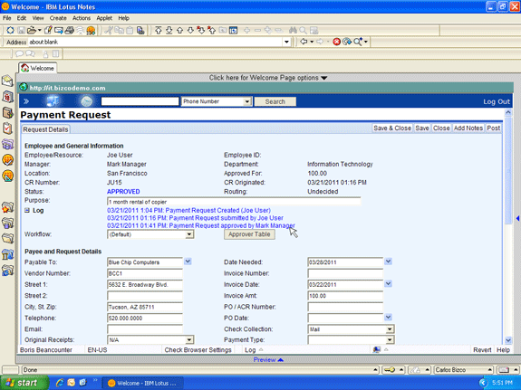Expand Welcome Page options

[268, 78]
